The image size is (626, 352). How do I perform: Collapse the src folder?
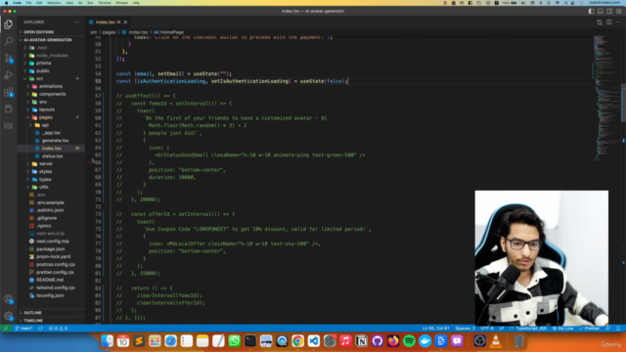click(39, 78)
